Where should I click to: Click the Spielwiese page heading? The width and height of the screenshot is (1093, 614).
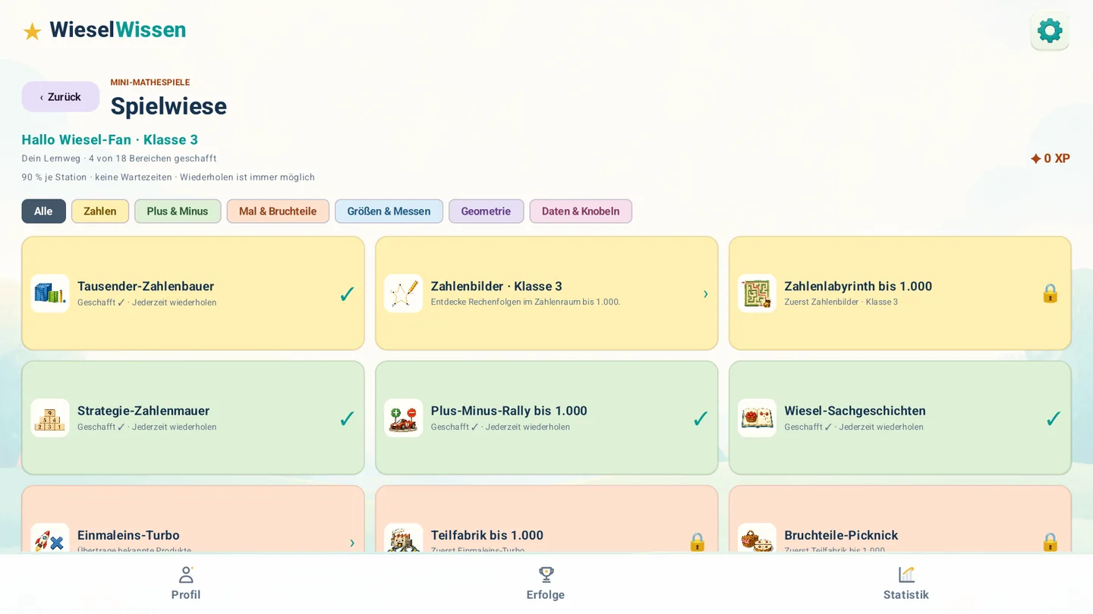(x=169, y=106)
